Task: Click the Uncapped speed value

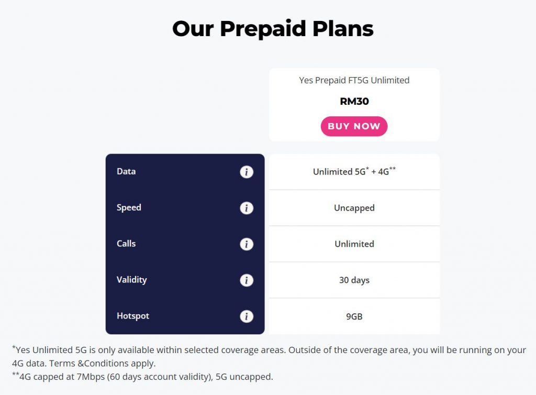Action: 354,208
